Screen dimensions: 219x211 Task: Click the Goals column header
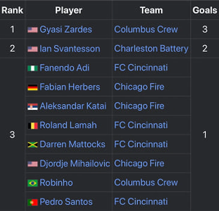(x=205, y=10)
